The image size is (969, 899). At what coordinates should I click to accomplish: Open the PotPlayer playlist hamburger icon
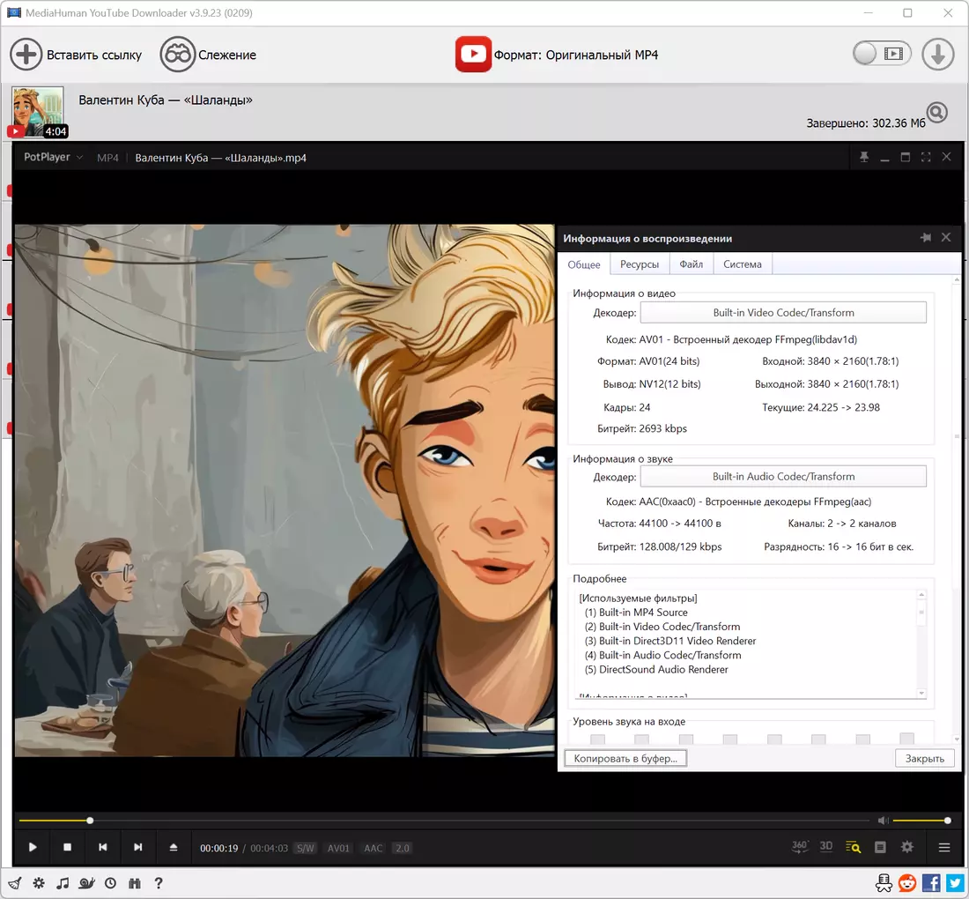[944, 848]
